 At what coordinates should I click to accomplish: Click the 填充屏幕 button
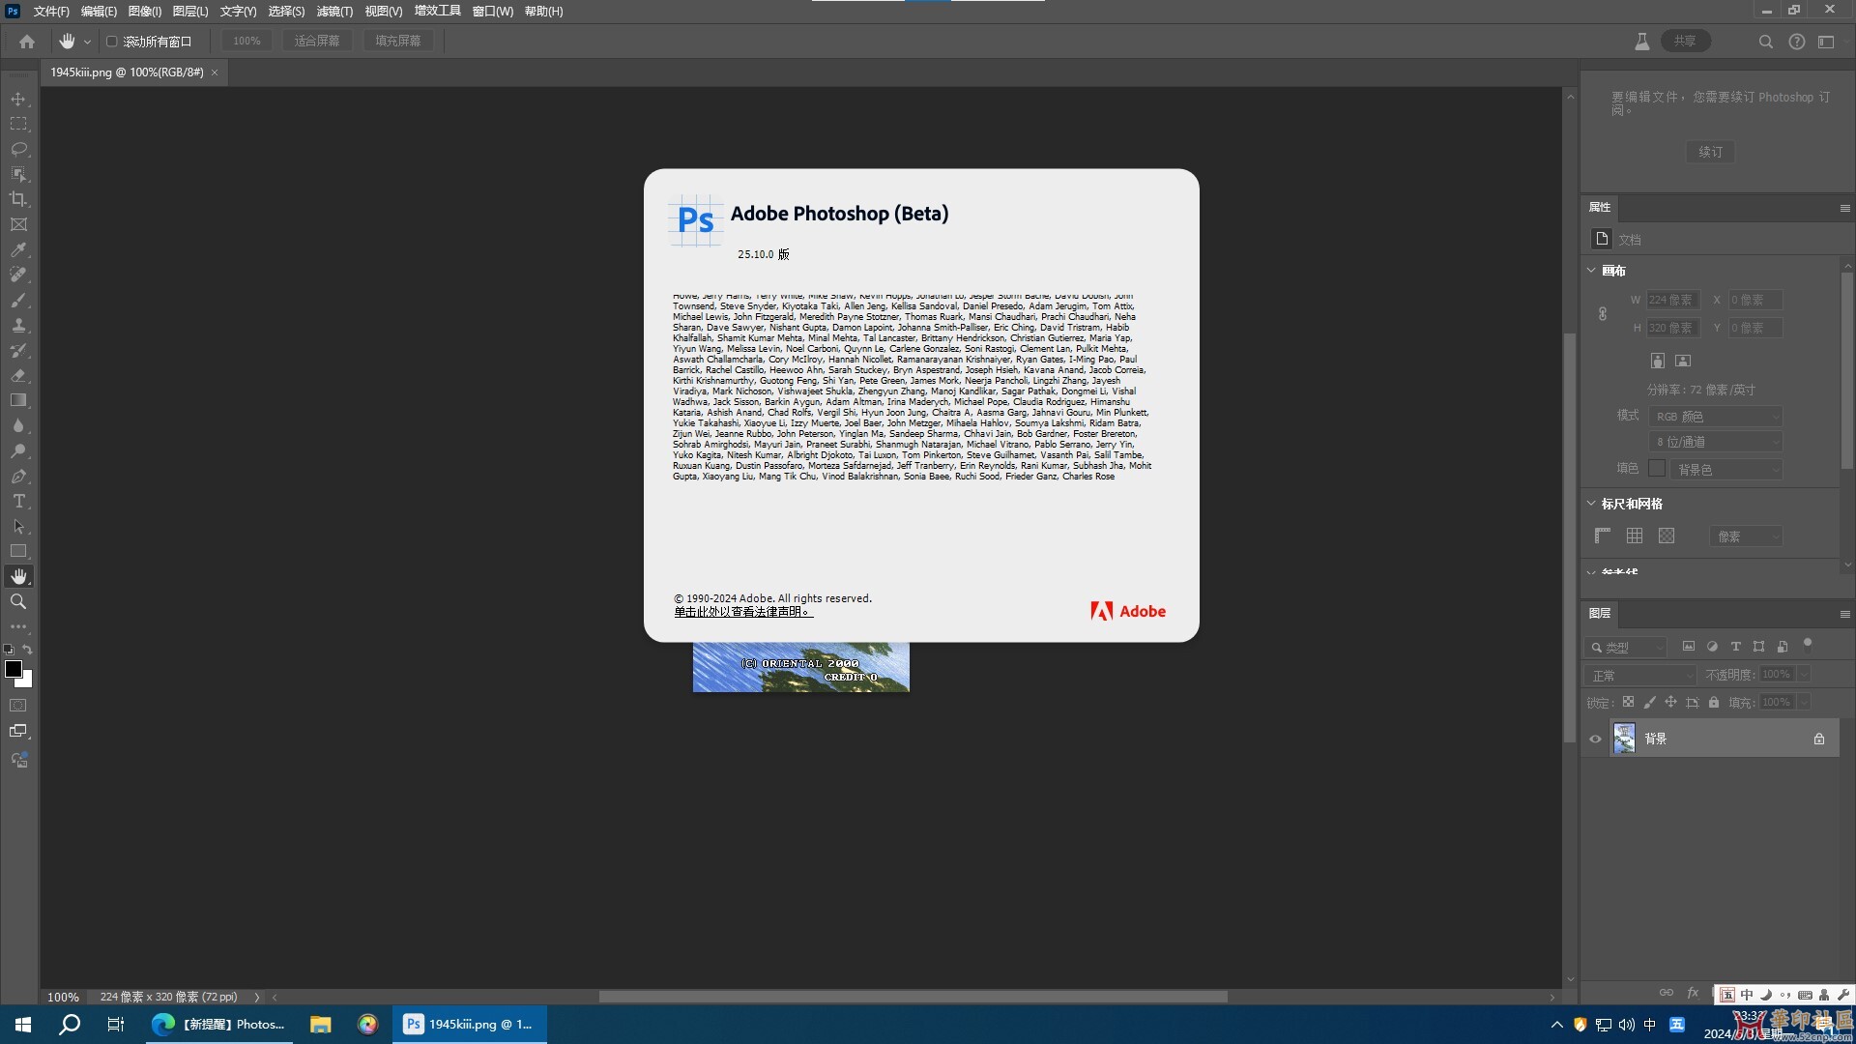click(x=398, y=42)
